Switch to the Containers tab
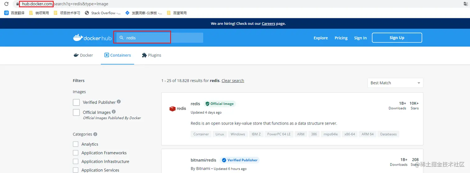Viewport: 470px width, 173px height. click(118, 55)
